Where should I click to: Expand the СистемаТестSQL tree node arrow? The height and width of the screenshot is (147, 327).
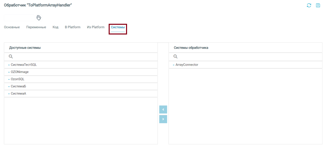(x=9, y=65)
